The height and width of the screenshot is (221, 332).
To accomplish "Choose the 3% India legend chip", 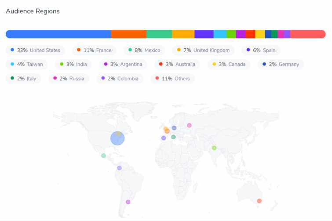I will (73, 64).
